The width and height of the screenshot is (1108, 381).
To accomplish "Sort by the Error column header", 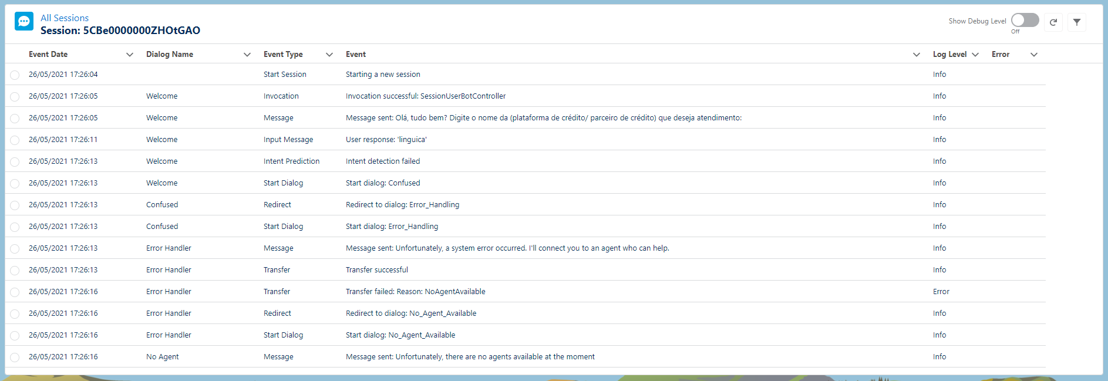I will [1001, 55].
